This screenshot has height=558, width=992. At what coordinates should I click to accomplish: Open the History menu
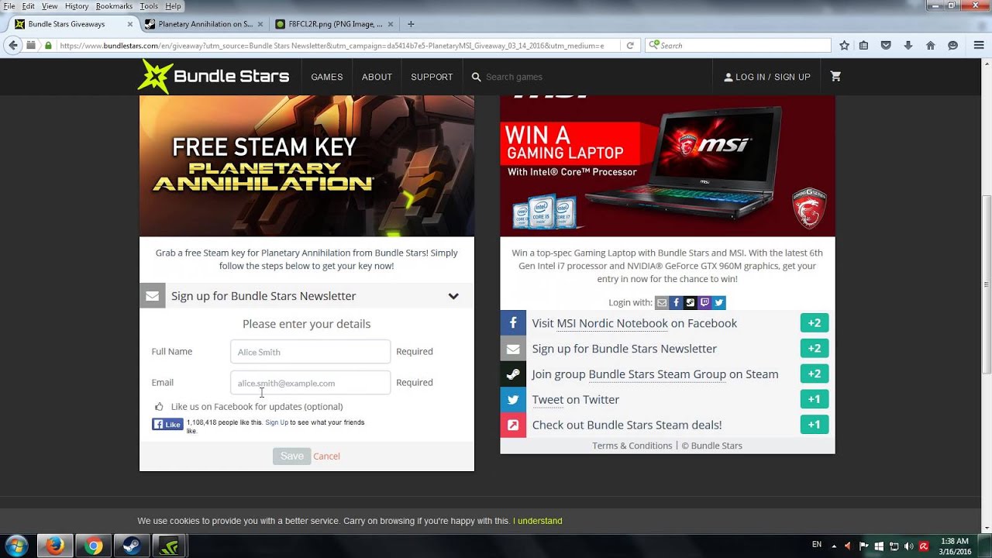coord(77,6)
